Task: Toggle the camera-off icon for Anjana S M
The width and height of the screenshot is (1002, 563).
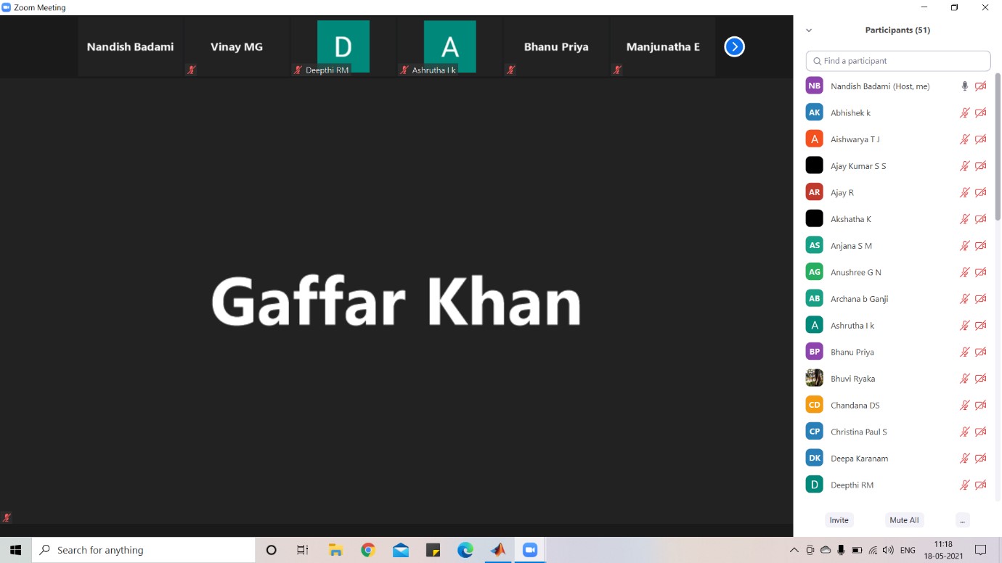Action: click(x=980, y=246)
